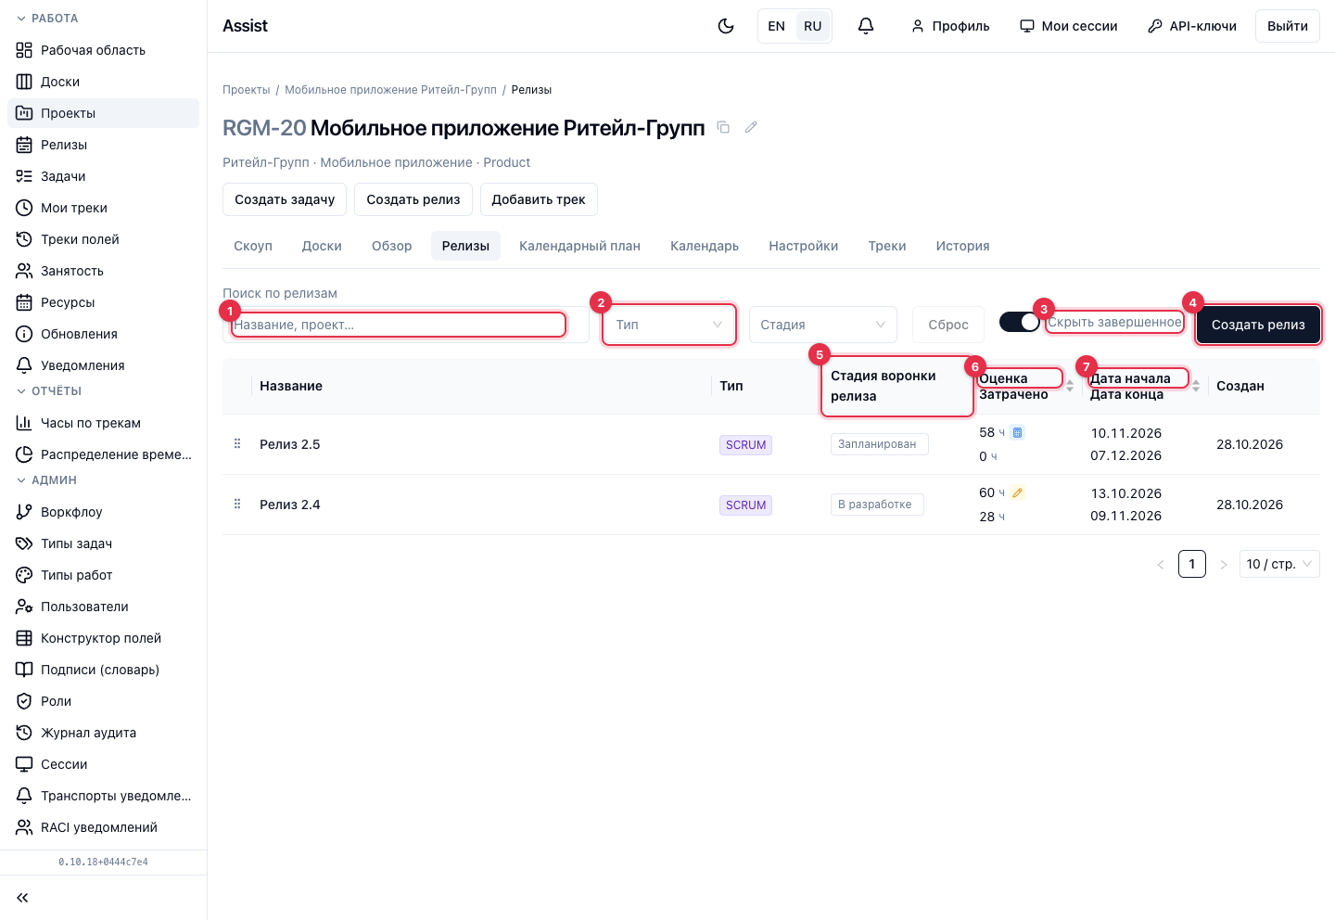The image size is (1335, 920).
Task: Collapse the ОТЧЁТЫ sidebar section
Action: point(49,391)
